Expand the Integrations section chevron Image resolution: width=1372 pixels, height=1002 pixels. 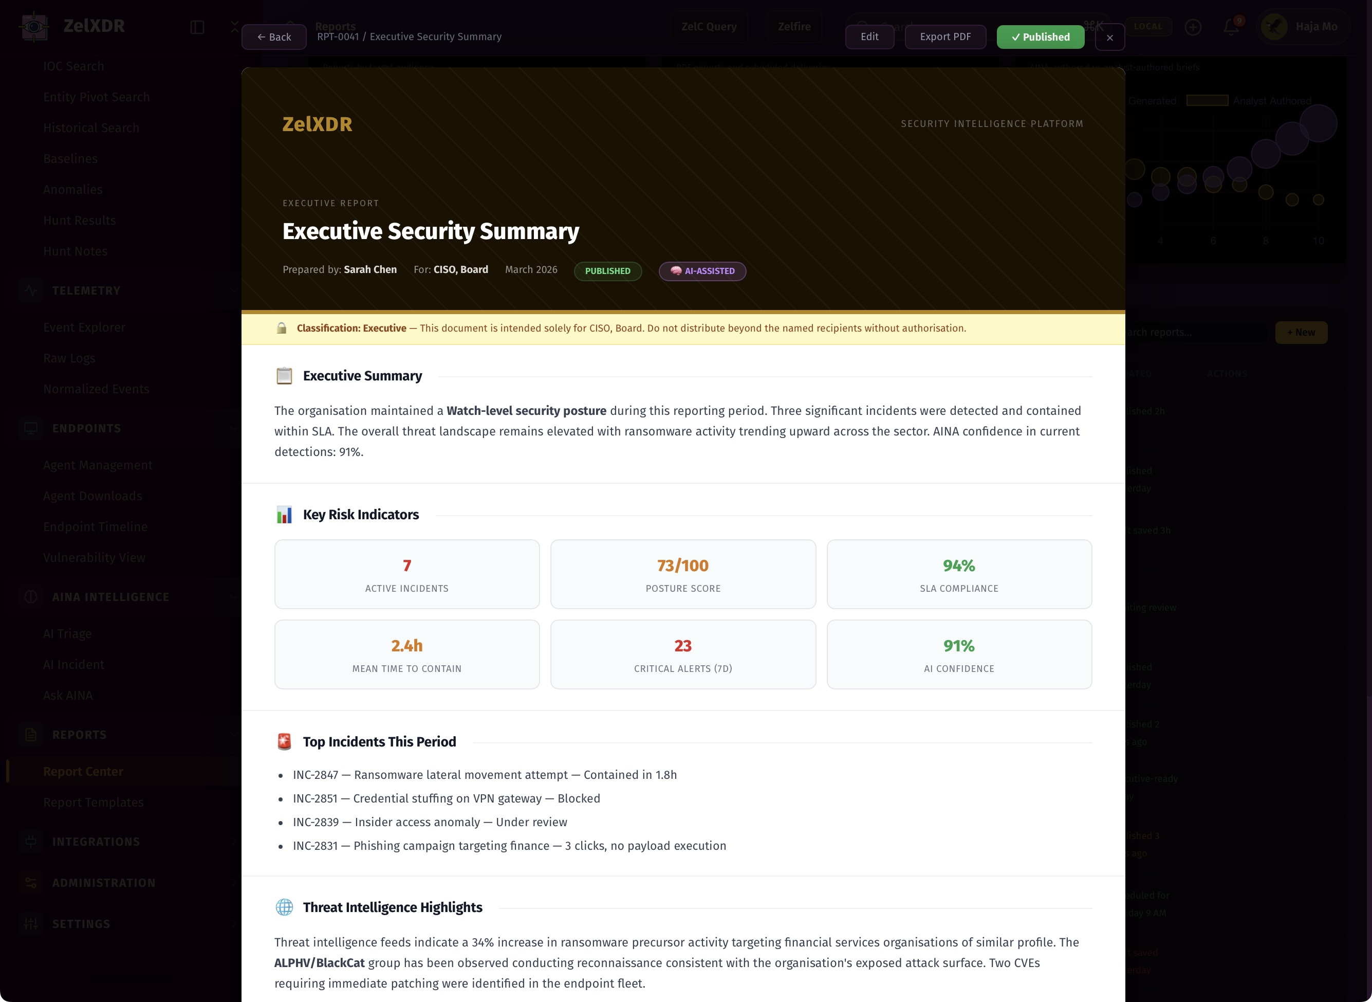(234, 841)
